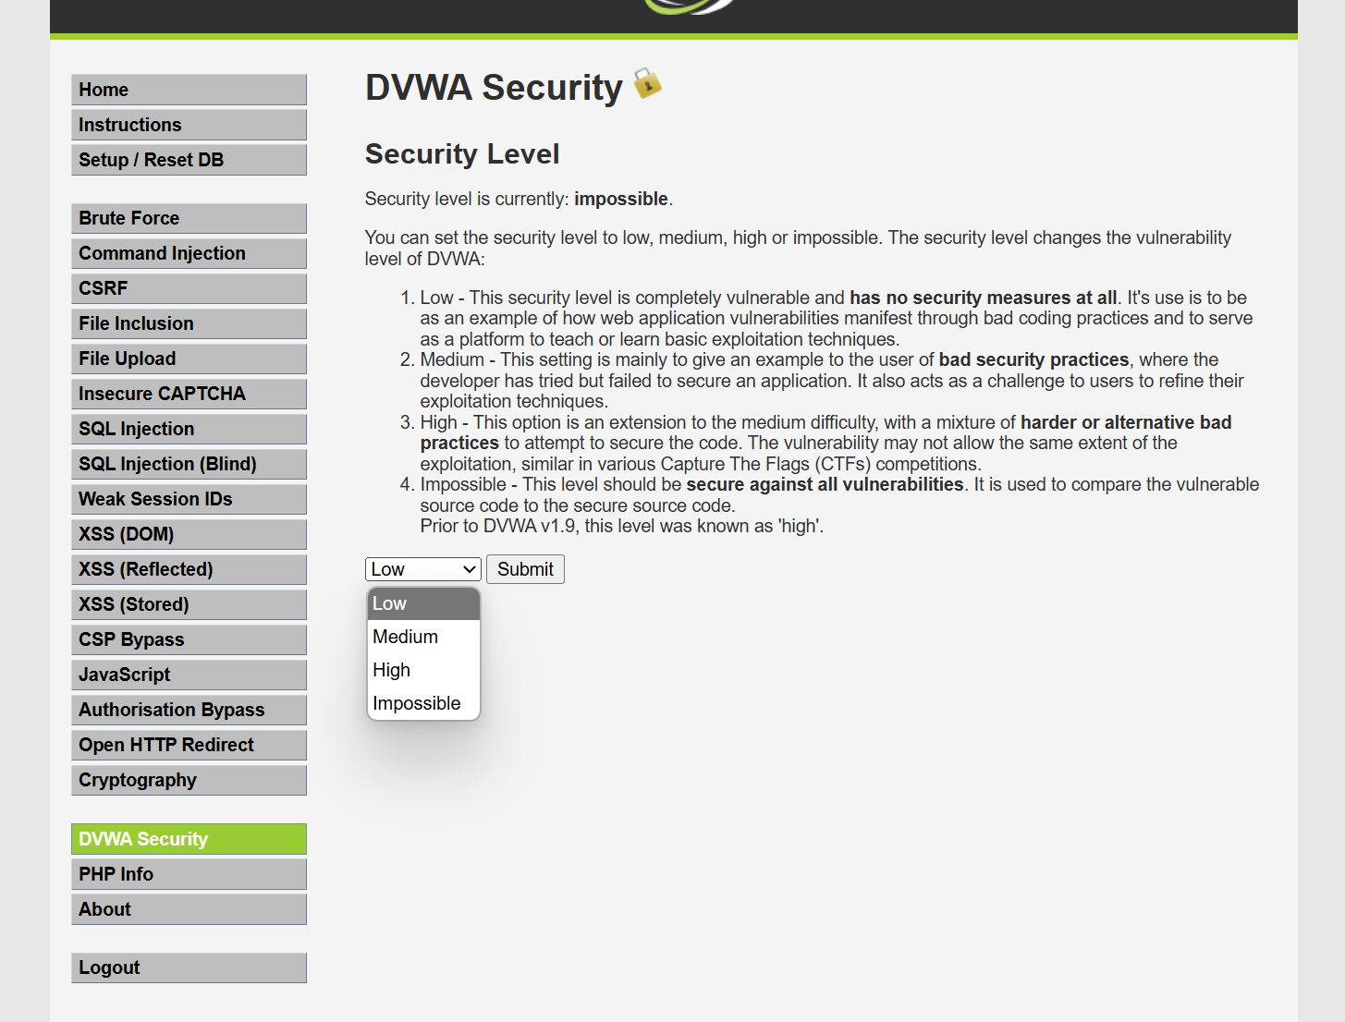Image resolution: width=1345 pixels, height=1022 pixels.
Task: Open the Brute Force module
Action: 189,218
